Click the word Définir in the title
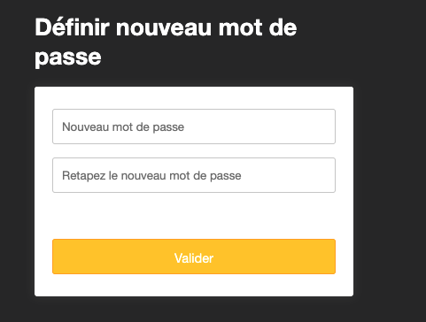Viewport: 426px width, 322px height. 73,27
